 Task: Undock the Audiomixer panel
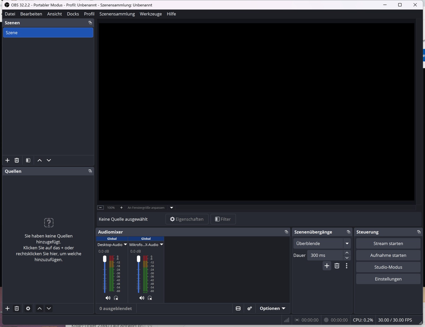click(x=286, y=232)
